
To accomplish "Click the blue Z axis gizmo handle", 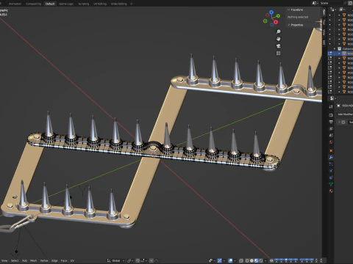I will tap(271, 12).
